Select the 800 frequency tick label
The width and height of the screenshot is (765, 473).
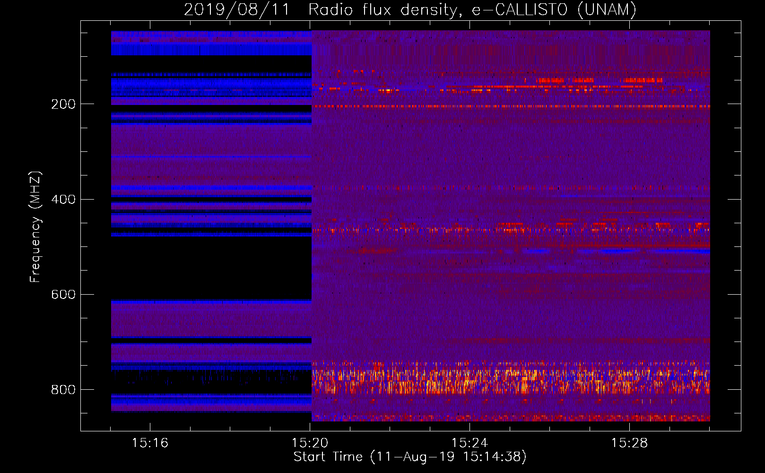point(63,390)
